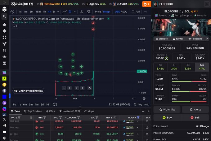Open alerts bell in left sidebar

(4, 31)
